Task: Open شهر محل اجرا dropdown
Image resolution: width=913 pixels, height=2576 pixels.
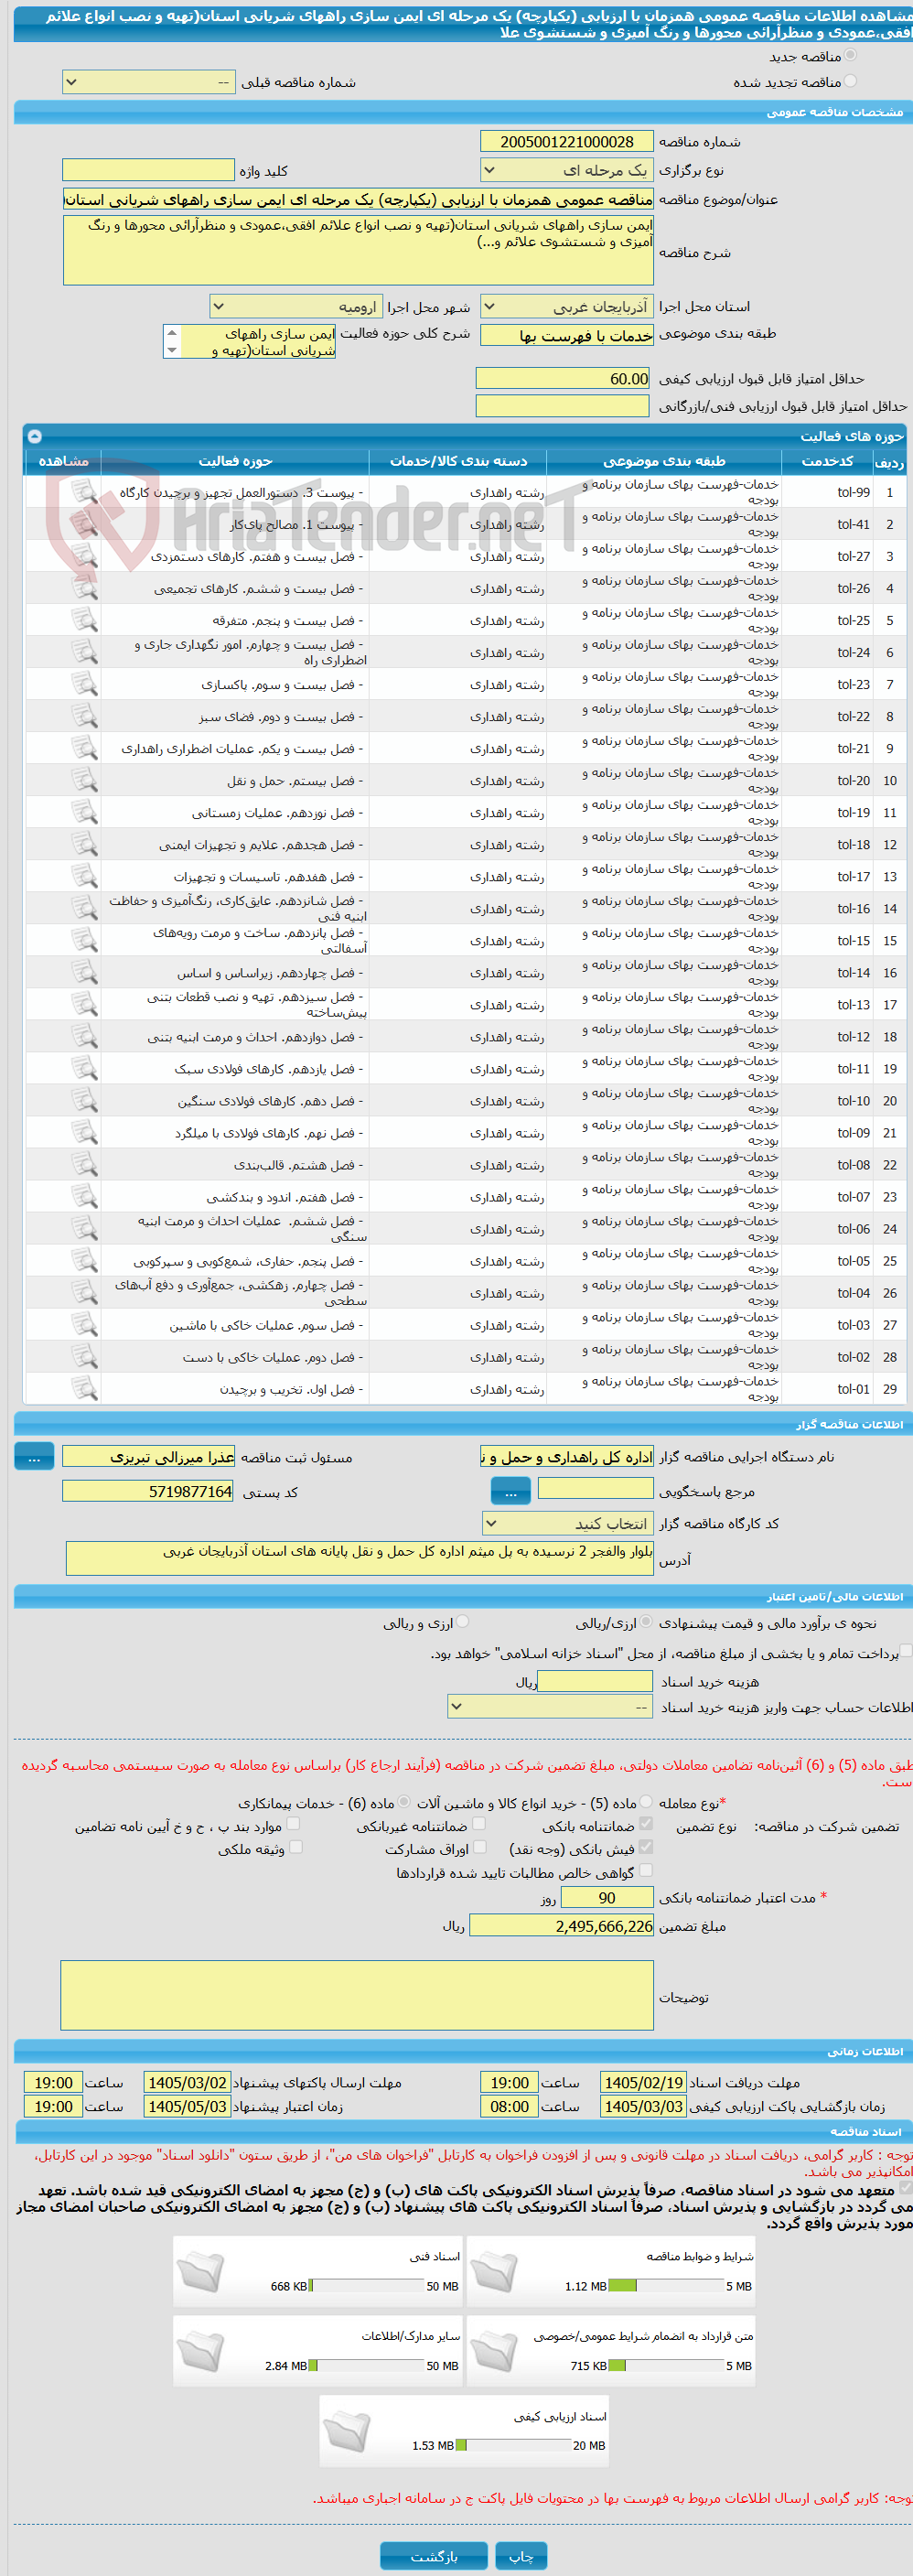Action: [x=296, y=306]
